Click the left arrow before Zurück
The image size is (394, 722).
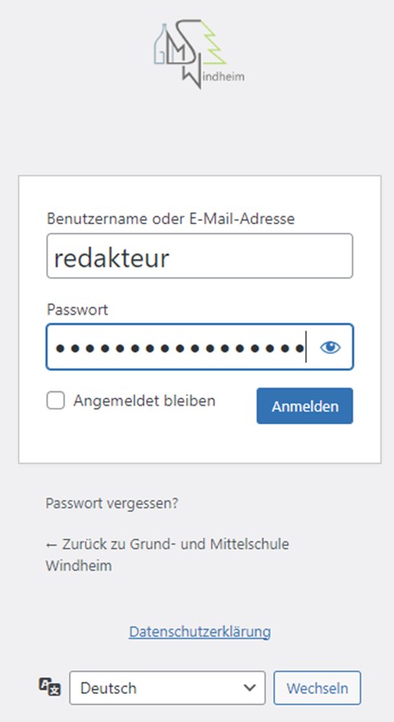[51, 545]
